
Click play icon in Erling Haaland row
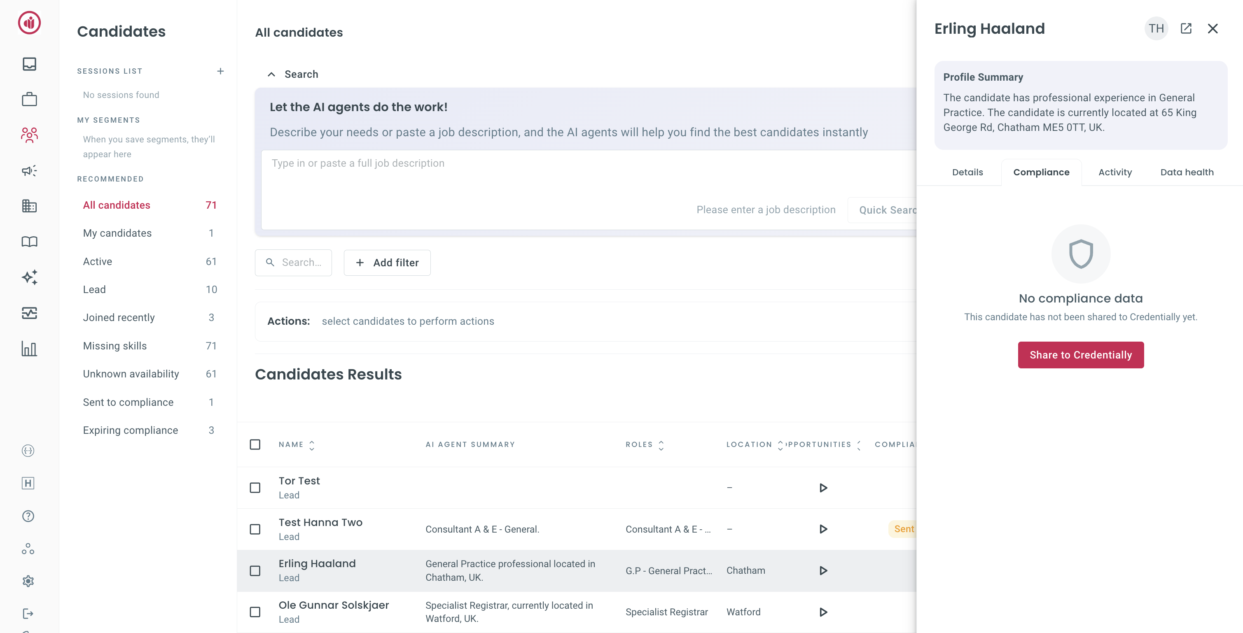[x=823, y=571]
